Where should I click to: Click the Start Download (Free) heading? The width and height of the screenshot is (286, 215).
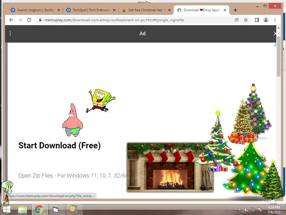point(59,146)
